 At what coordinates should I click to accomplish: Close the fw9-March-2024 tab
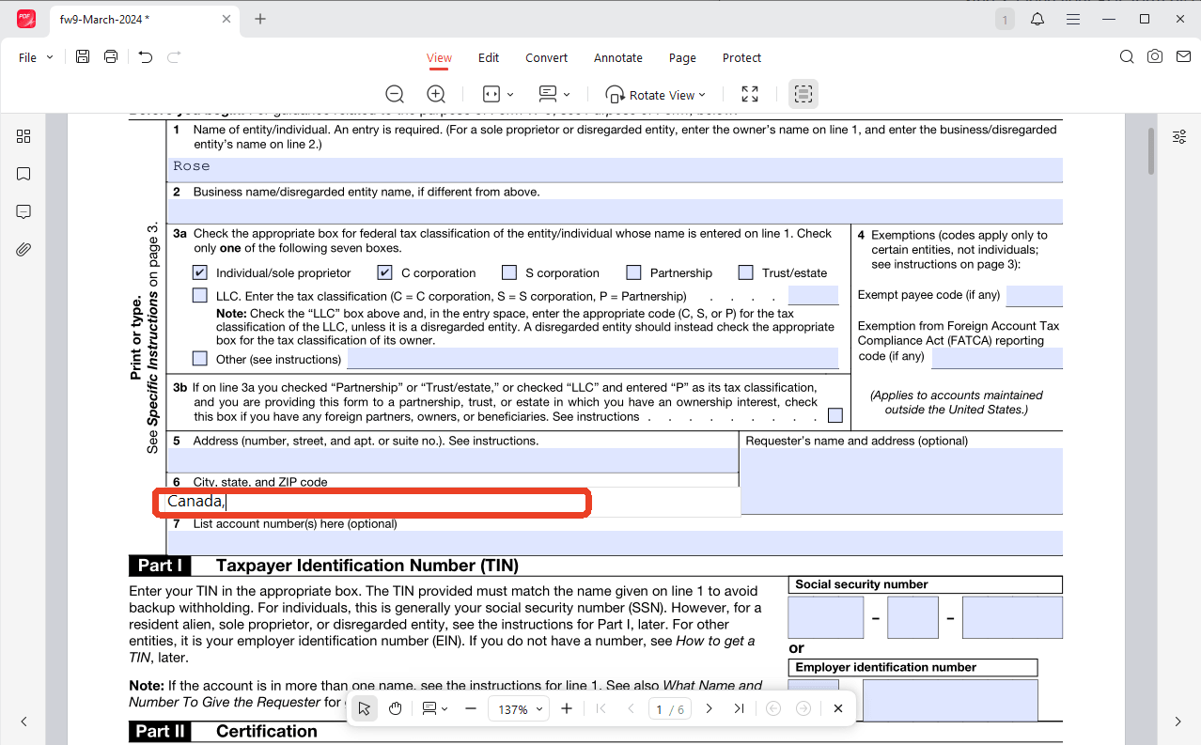[x=226, y=19]
